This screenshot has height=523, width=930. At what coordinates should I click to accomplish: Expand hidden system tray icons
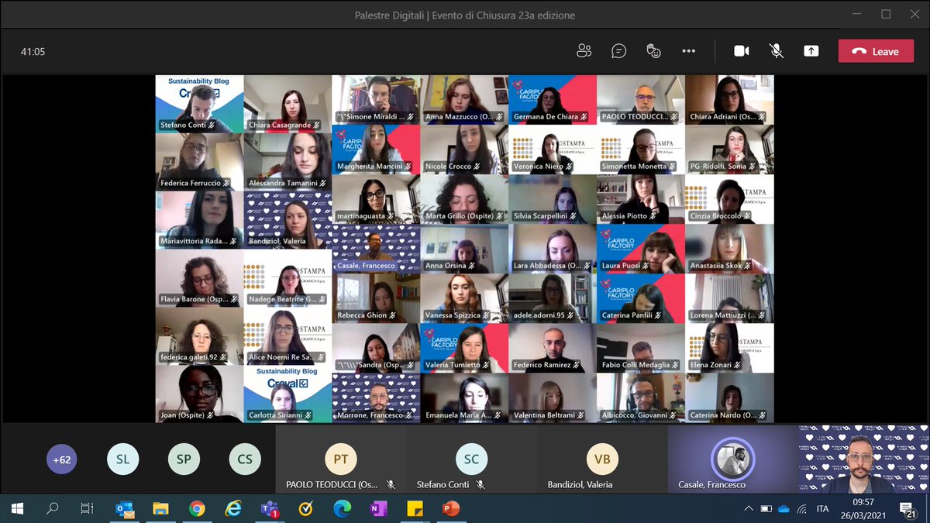click(749, 509)
